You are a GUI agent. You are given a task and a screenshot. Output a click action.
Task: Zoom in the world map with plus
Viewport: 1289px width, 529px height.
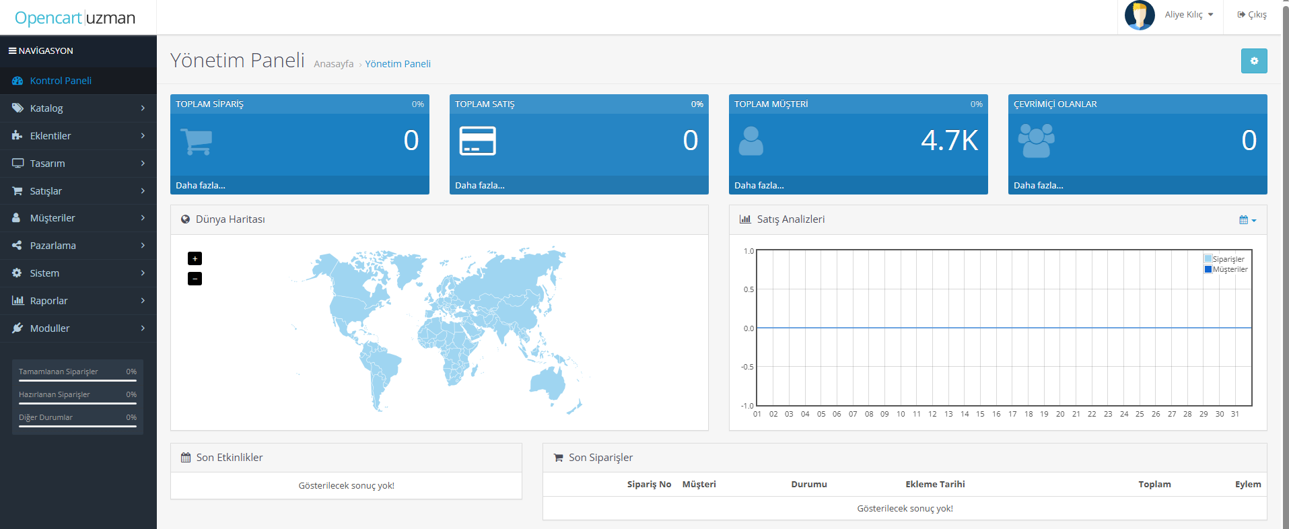(x=195, y=258)
